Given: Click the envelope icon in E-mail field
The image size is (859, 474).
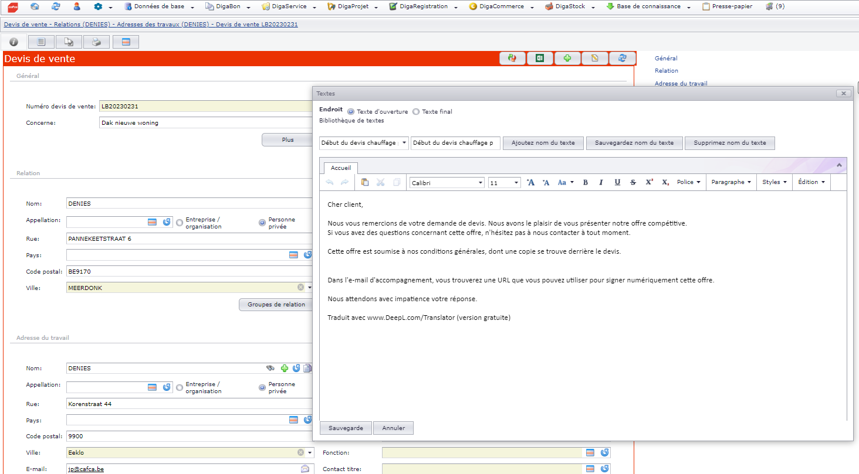Looking at the screenshot, I should click(x=305, y=469).
